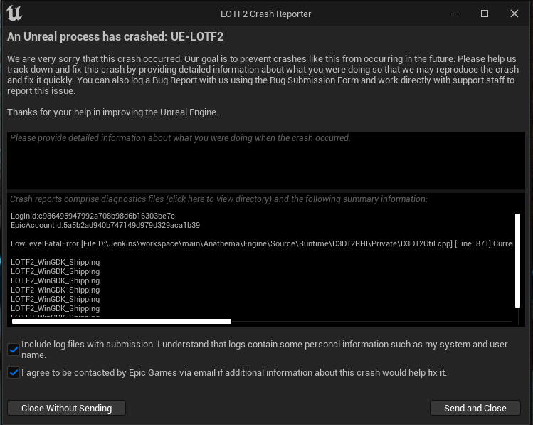Image resolution: width=533 pixels, height=425 pixels.
Task: Click horizontal scrollbar track right of the thumb
Action: (x=370, y=322)
